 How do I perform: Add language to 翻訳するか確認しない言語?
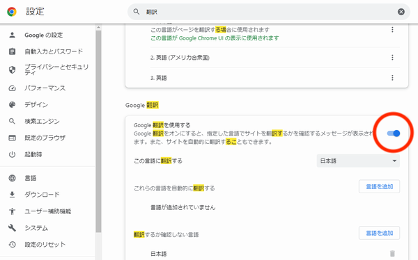point(379,233)
